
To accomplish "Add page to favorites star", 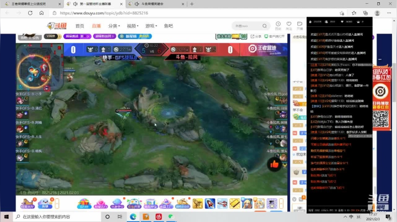I will [342, 13].
